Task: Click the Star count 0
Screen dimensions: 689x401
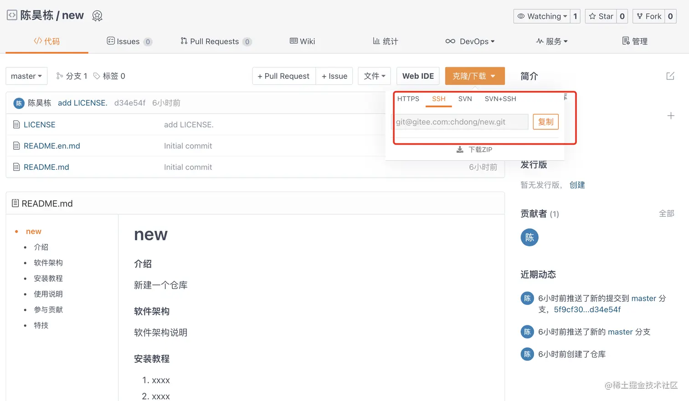Action: pyautogui.click(x=622, y=16)
